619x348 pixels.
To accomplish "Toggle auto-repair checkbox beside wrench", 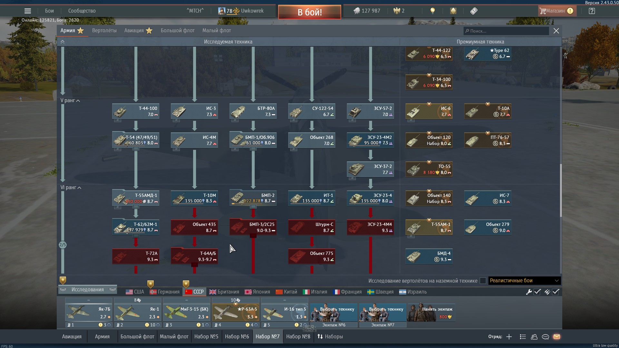I will 537,292.
